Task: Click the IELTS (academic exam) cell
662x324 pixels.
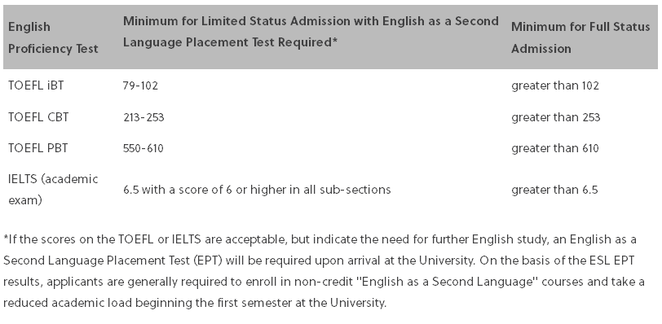Action: (53, 189)
